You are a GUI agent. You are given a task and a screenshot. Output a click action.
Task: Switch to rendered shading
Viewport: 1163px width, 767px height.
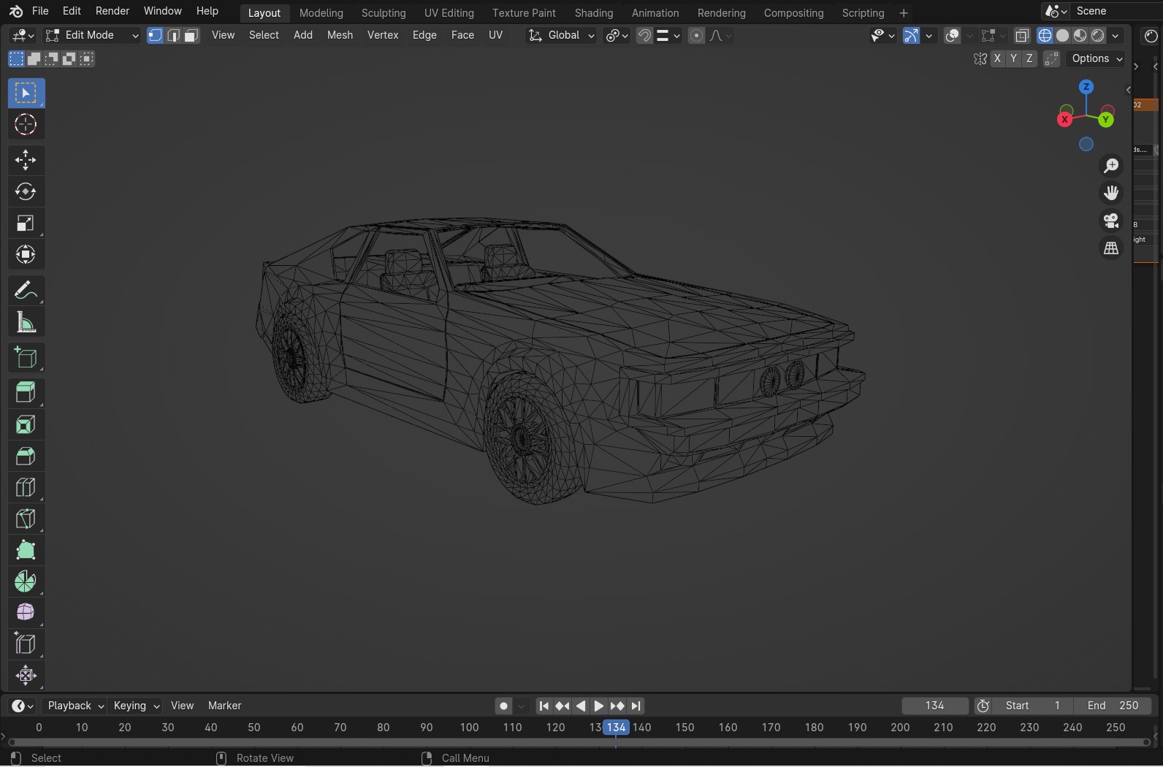tap(1098, 36)
